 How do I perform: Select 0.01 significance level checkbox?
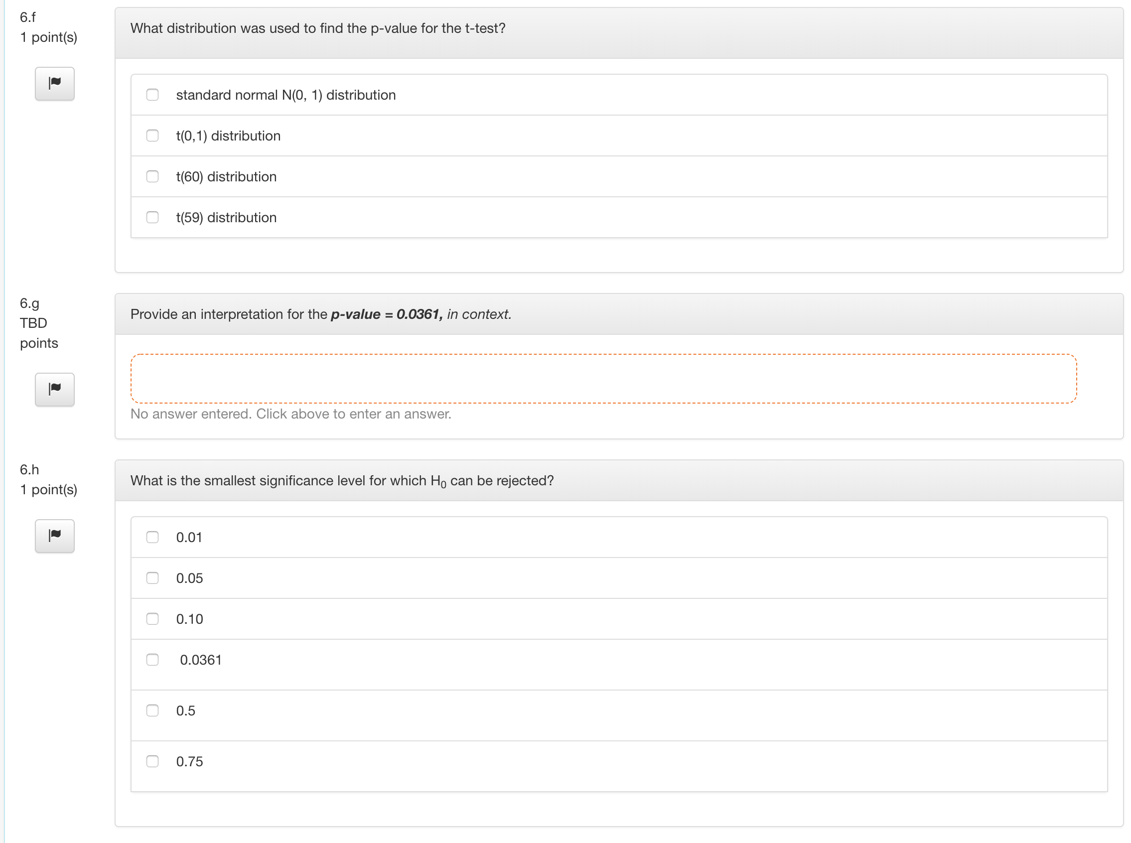coord(152,537)
